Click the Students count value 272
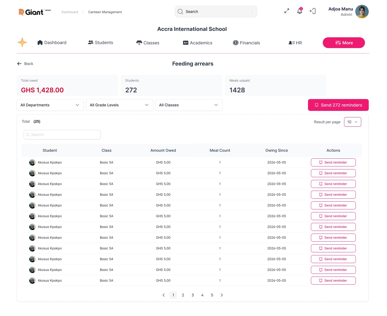 [x=131, y=90]
